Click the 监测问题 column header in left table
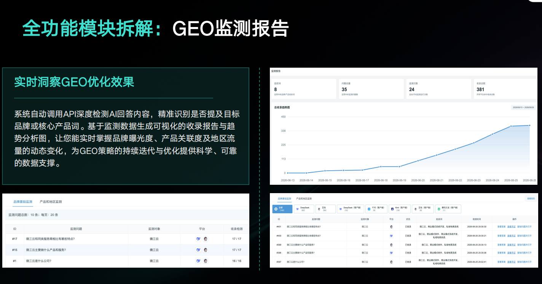The height and width of the screenshot is (284, 542). (76, 229)
